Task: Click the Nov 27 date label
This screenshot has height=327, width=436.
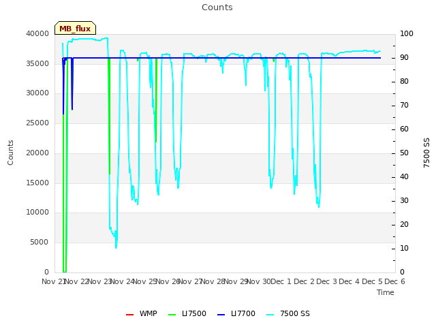Action: [190, 281]
